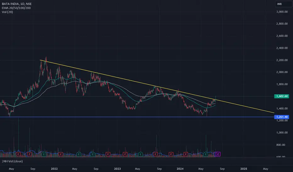This screenshot has height=172, width=293.
Task: Open the INR currency selector
Action: coord(283,4)
